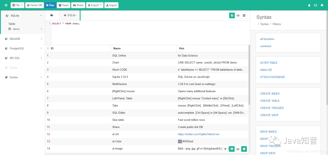This screenshot has height=155, width=328.
Task: Toggle the syntax book panel button
Action: (x=244, y=149)
